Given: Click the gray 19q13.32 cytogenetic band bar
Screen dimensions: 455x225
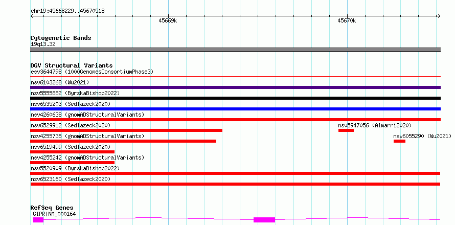Looking at the screenshot, I should tap(235, 50).
